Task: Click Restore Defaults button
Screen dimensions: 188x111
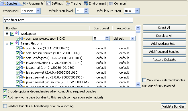Action: click(164, 60)
